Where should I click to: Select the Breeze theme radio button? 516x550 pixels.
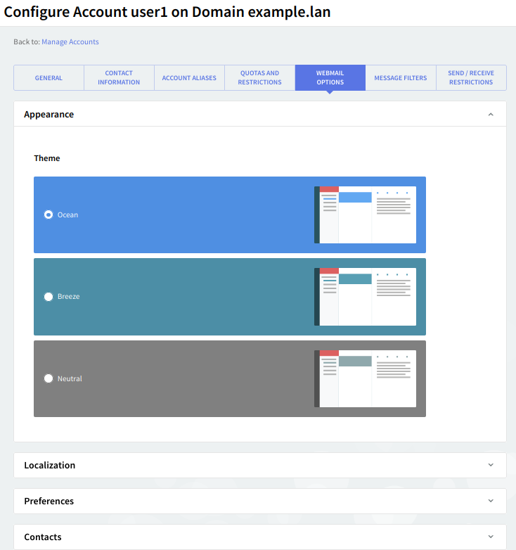coord(49,297)
